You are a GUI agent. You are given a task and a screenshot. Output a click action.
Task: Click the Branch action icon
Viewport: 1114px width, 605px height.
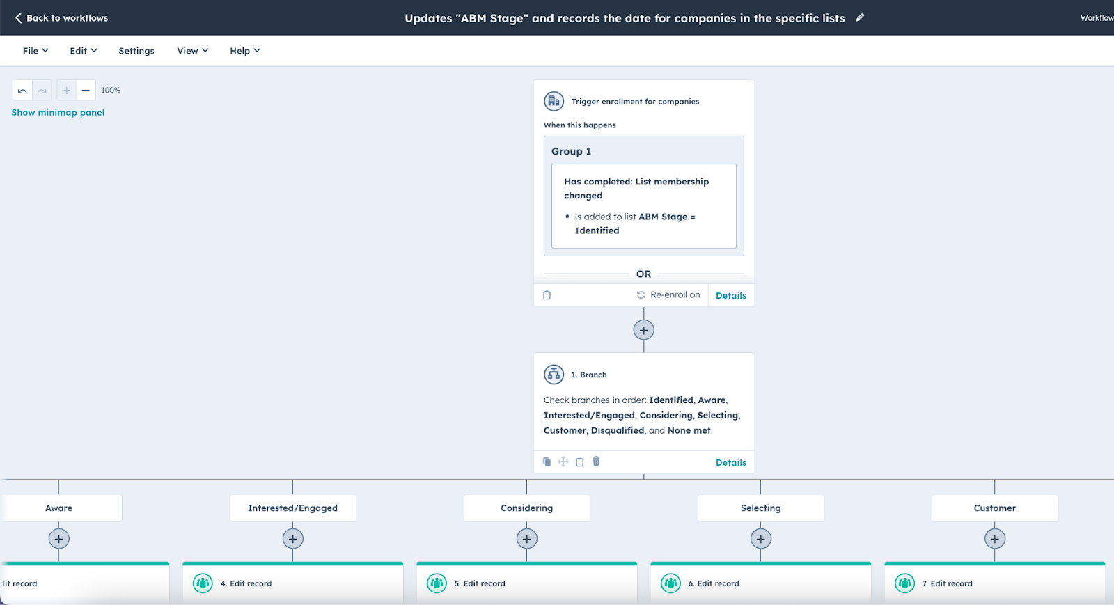[x=554, y=375]
